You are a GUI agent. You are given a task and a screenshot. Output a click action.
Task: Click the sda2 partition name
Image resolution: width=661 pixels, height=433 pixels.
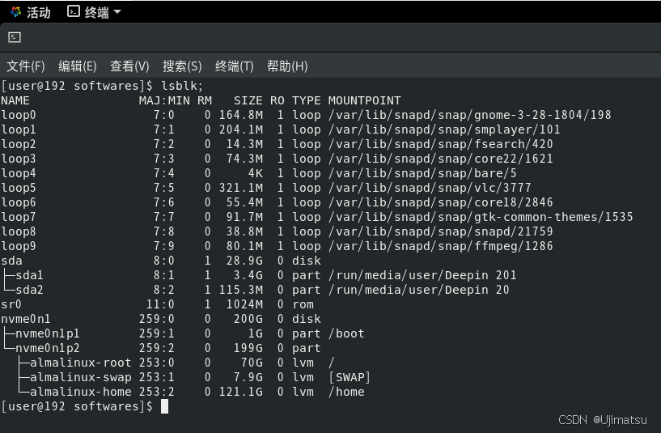click(29, 290)
